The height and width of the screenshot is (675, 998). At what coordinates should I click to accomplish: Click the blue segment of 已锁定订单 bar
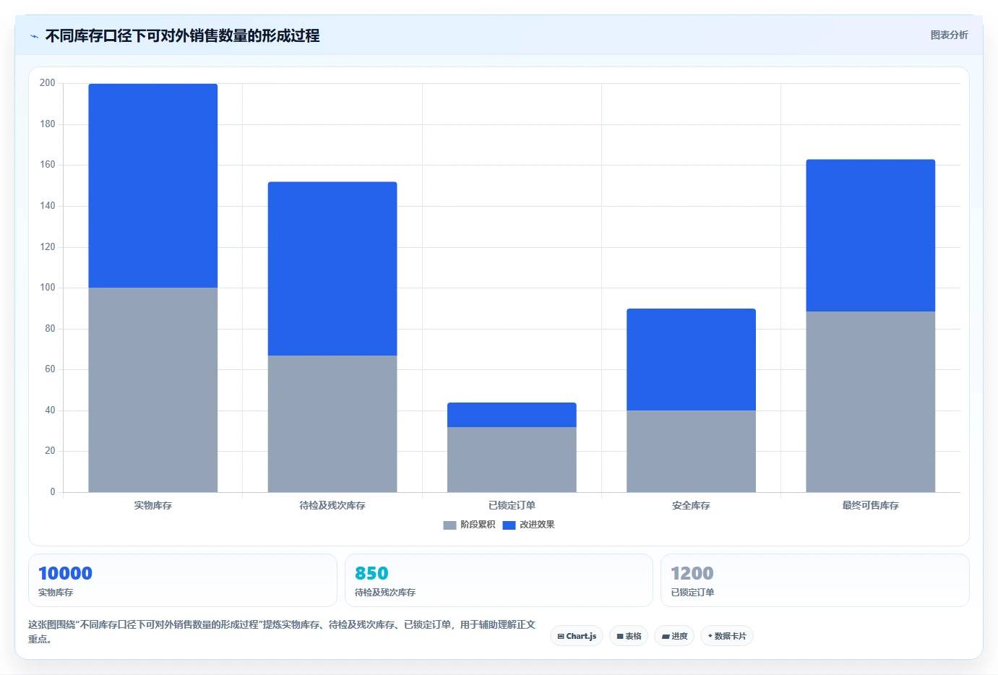click(512, 415)
